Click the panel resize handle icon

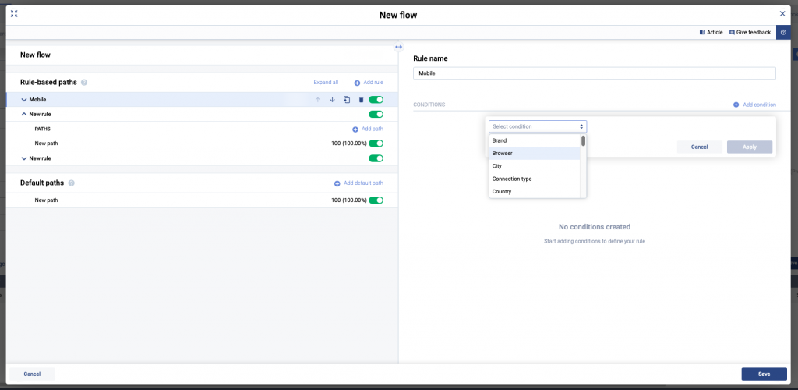click(x=398, y=46)
